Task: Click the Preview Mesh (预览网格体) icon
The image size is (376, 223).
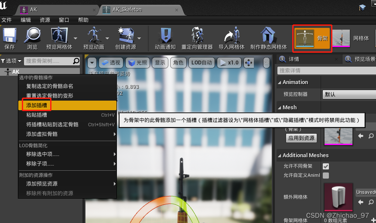Action: 59,35
